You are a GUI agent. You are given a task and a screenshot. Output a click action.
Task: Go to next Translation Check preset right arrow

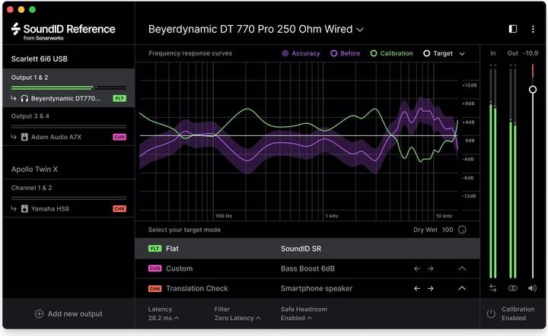[x=431, y=289]
